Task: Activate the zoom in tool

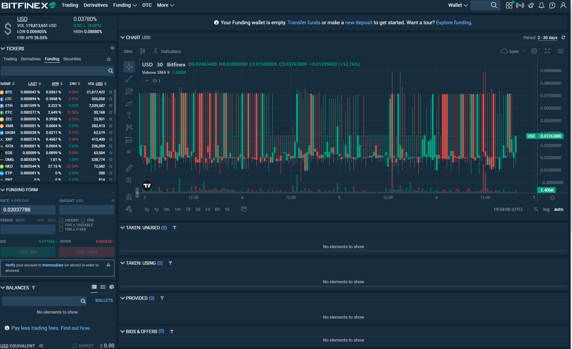Action: 129,180
